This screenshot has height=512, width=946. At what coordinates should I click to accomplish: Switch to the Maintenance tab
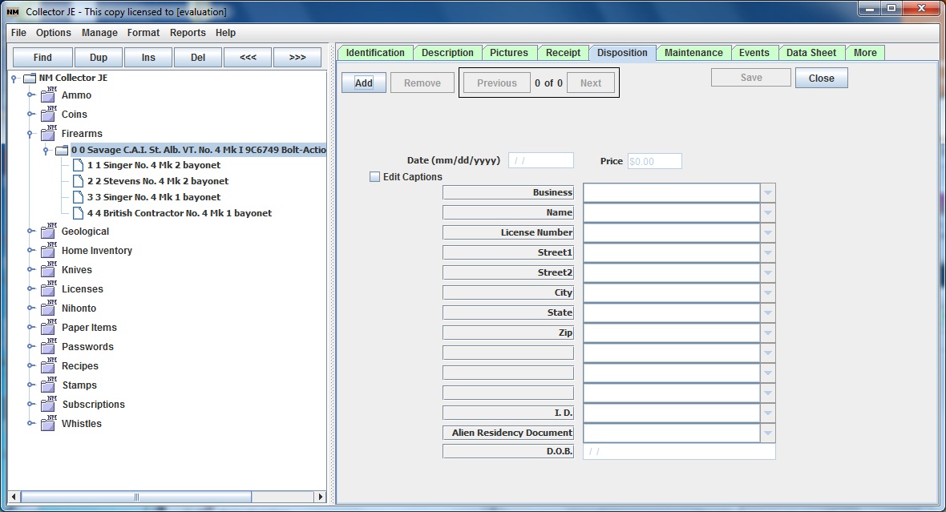pyautogui.click(x=693, y=53)
